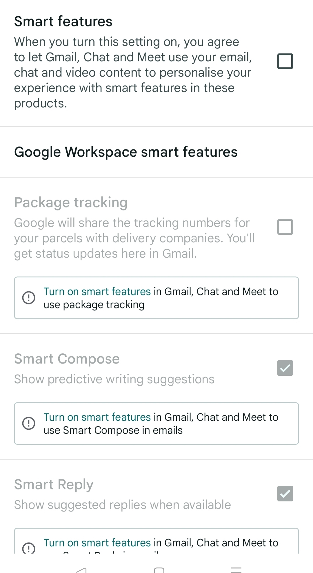Tick the Package tracking checkbox
The width and height of the screenshot is (313, 573).
coord(285,227)
